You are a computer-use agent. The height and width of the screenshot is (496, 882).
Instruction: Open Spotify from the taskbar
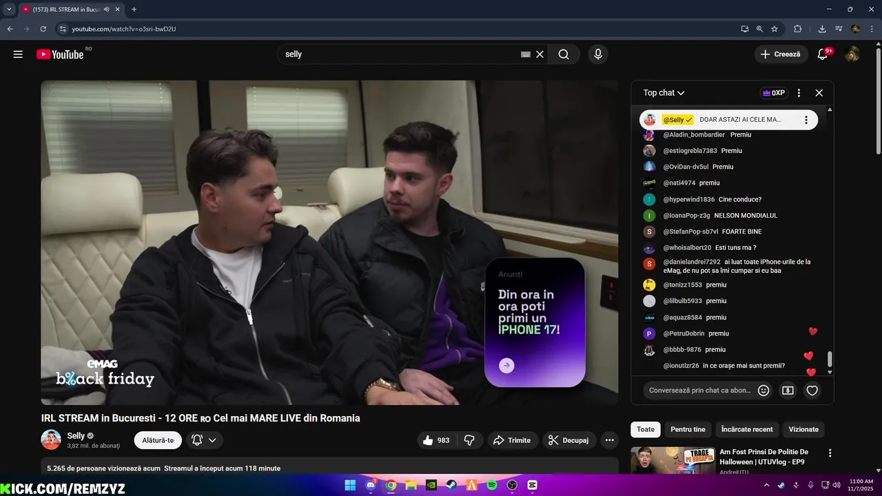pyautogui.click(x=492, y=485)
